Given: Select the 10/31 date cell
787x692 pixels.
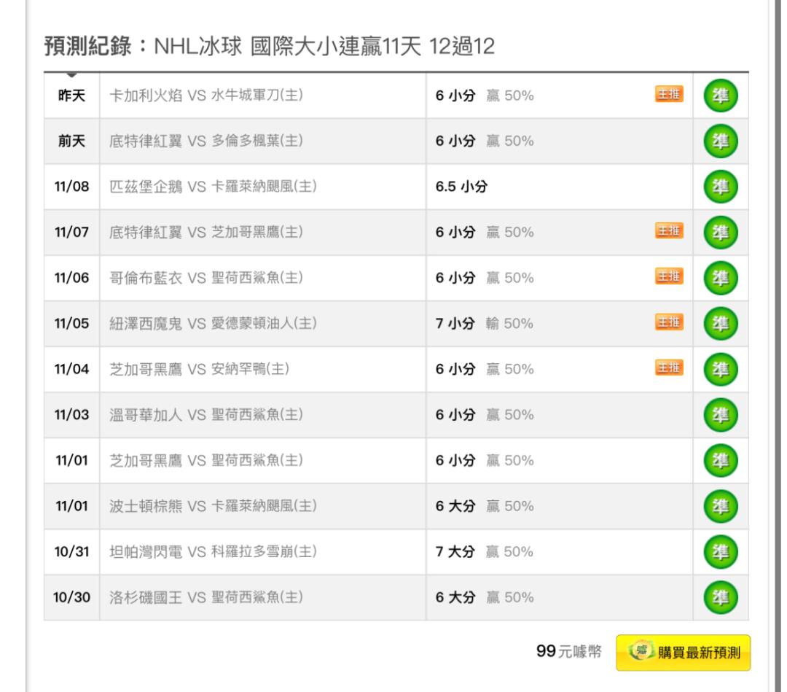Looking at the screenshot, I should (x=71, y=552).
